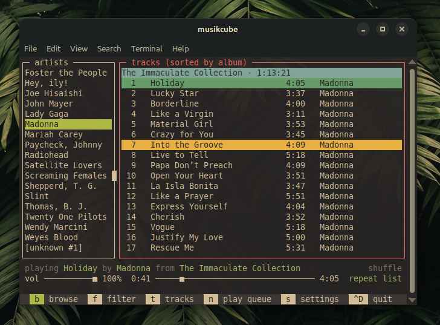Select track 10 Open Your Heart
The image size is (440, 325).
pos(262,176)
